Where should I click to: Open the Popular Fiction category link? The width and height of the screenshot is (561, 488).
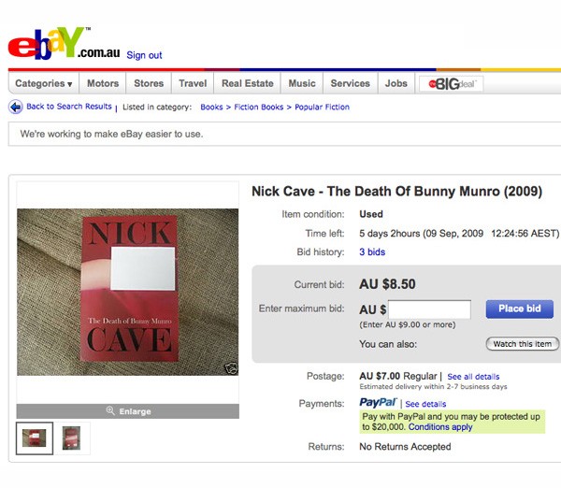point(323,108)
